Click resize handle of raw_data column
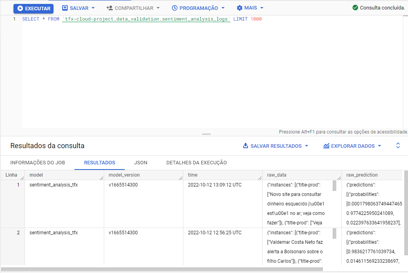Image resolution: width=408 pixels, height=273 pixels. pyautogui.click(x=339, y=178)
